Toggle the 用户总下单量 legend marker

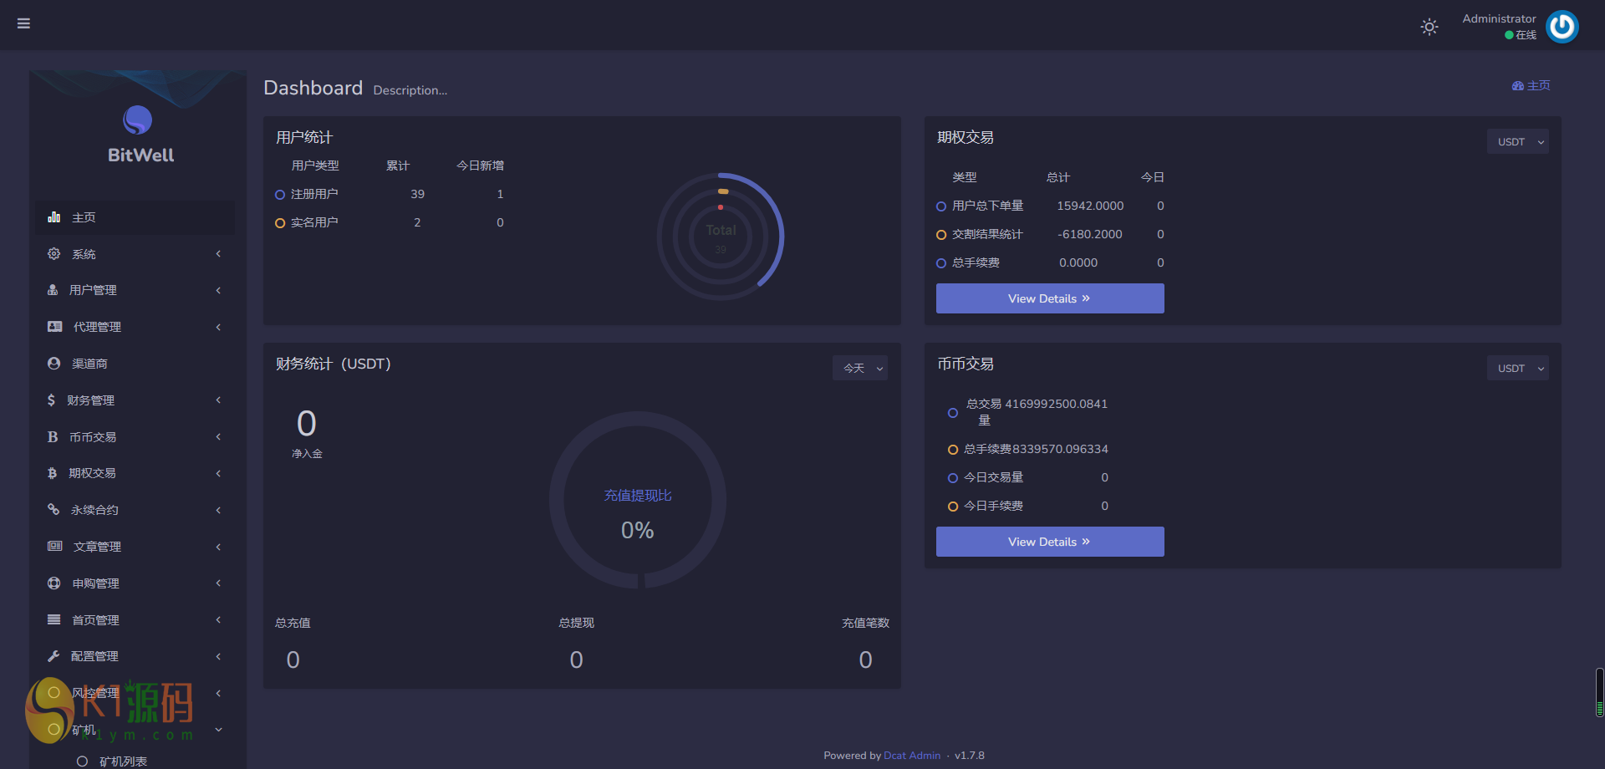pyautogui.click(x=941, y=206)
